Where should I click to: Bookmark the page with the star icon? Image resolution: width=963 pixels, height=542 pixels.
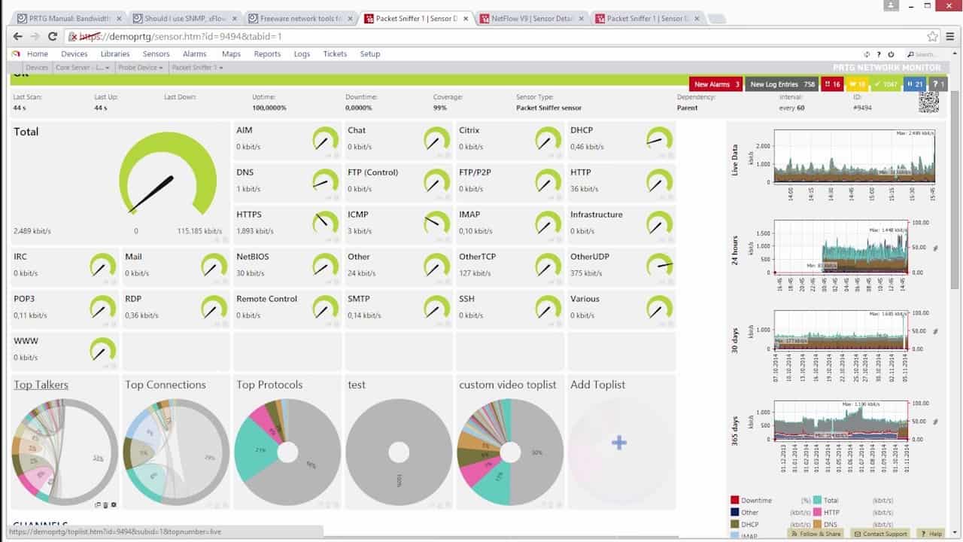coord(933,36)
